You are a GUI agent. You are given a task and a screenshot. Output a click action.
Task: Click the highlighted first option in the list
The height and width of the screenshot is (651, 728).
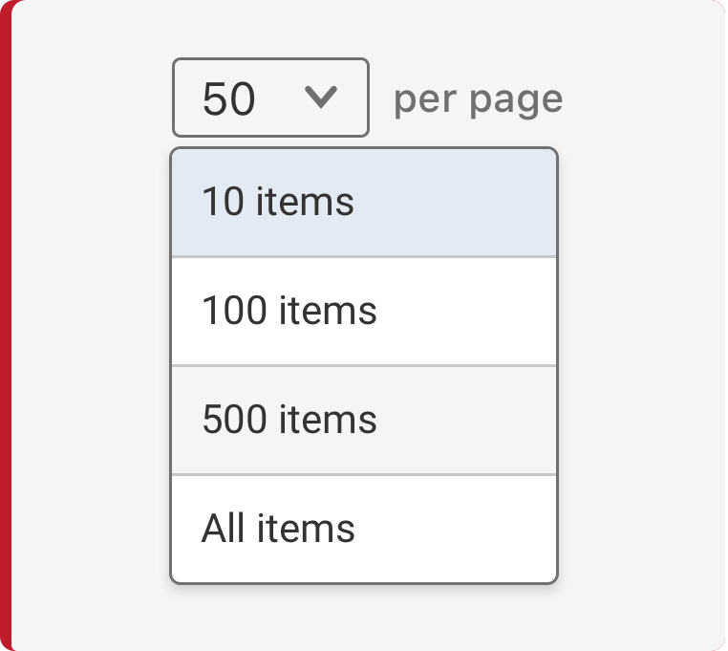point(363,203)
